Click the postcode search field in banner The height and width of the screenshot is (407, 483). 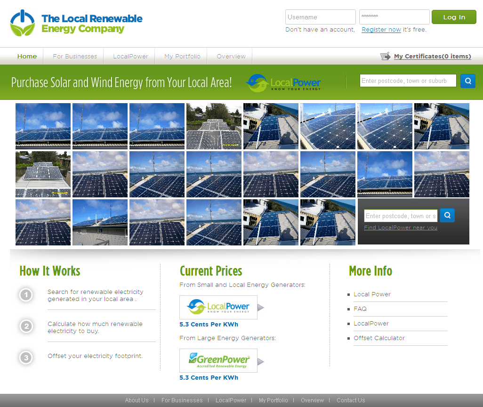[408, 81]
